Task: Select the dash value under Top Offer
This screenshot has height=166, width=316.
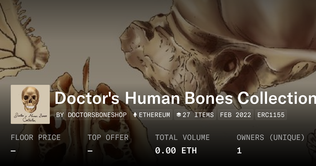Action: [x=90, y=151]
